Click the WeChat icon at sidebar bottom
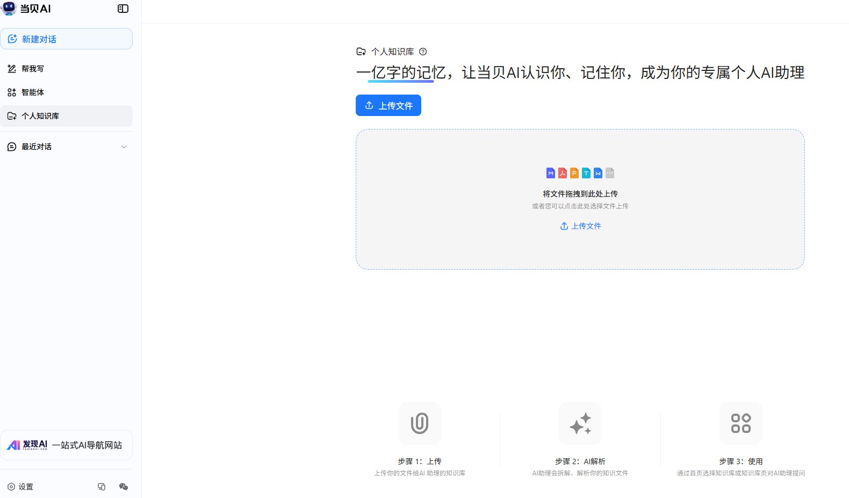This screenshot has height=498, width=849. pos(124,487)
